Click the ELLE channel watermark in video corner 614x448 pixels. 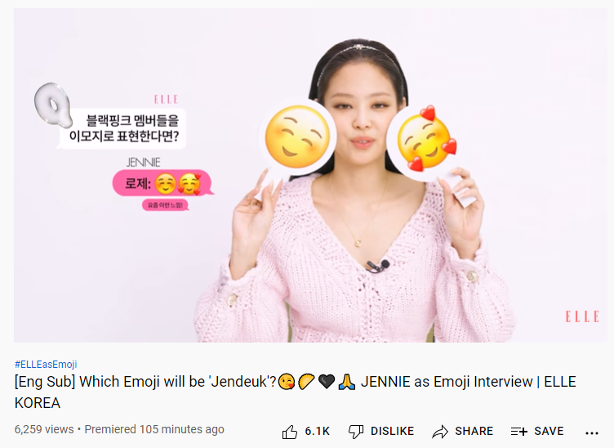click(x=582, y=316)
